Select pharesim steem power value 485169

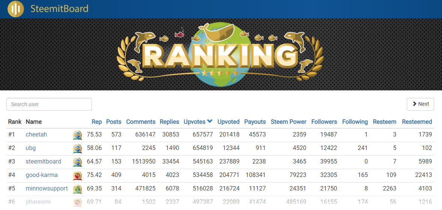(x=296, y=202)
